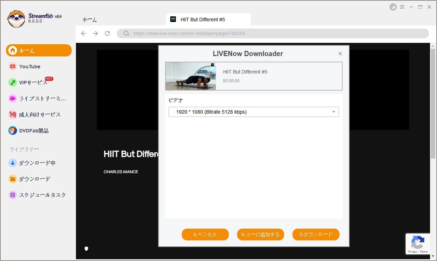
Task: Close the LIVENow Downloader dialog
Action: tap(340, 54)
